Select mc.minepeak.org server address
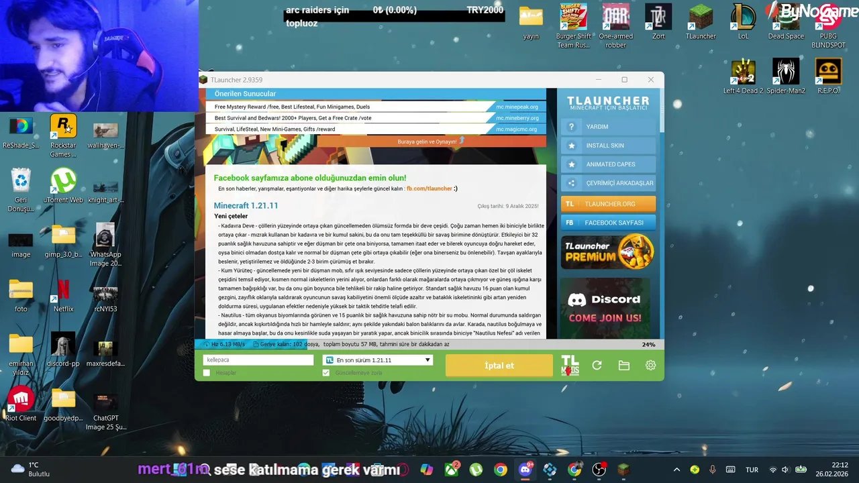 point(517,107)
